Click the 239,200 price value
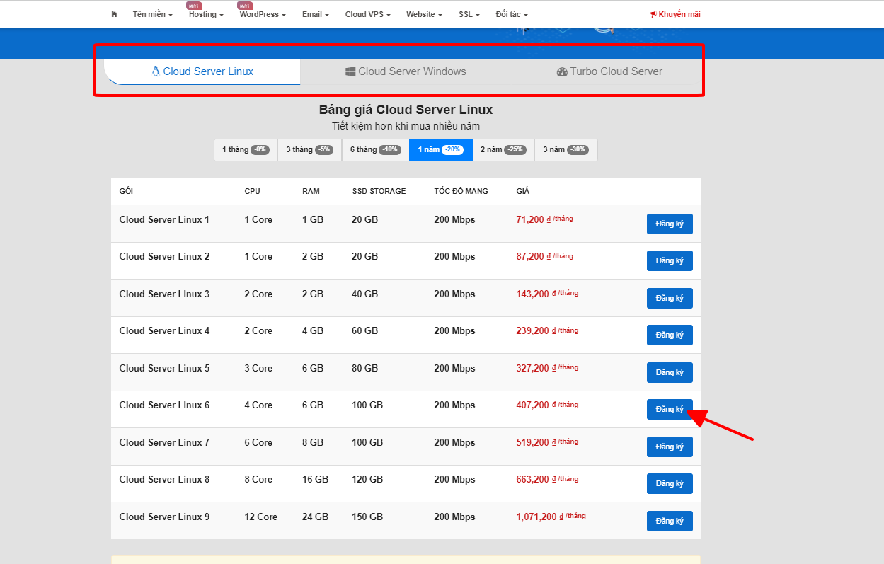 point(533,330)
